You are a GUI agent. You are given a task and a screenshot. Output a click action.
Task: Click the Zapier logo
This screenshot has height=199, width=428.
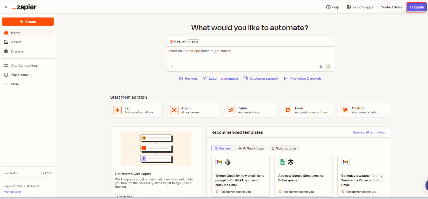click(x=24, y=7)
